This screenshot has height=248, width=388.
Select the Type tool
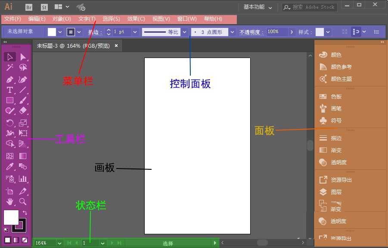[9, 89]
